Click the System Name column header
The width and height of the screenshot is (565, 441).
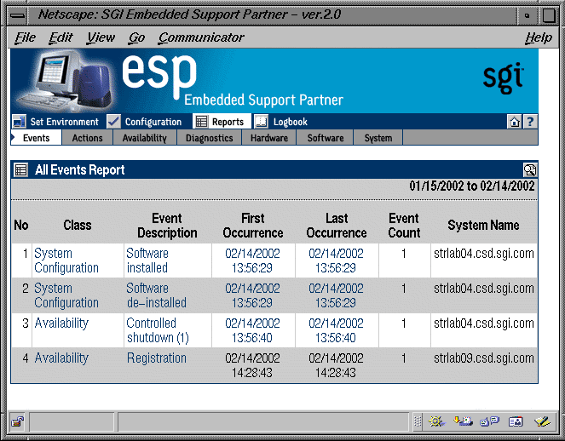click(483, 226)
